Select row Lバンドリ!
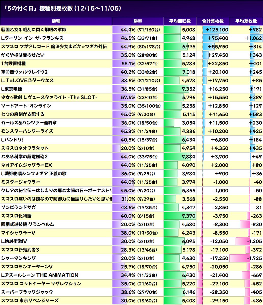This screenshot has width=263, height=305. click(131, 140)
